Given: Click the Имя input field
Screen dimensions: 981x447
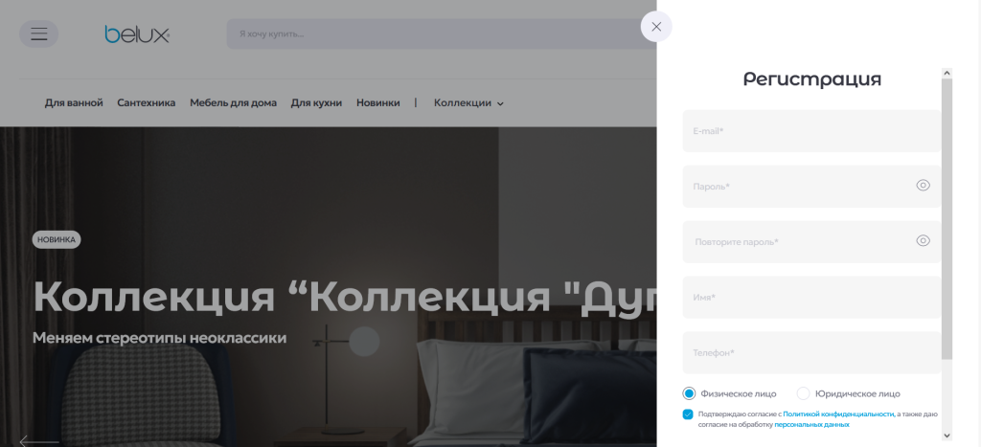Looking at the screenshot, I should 811,298.
